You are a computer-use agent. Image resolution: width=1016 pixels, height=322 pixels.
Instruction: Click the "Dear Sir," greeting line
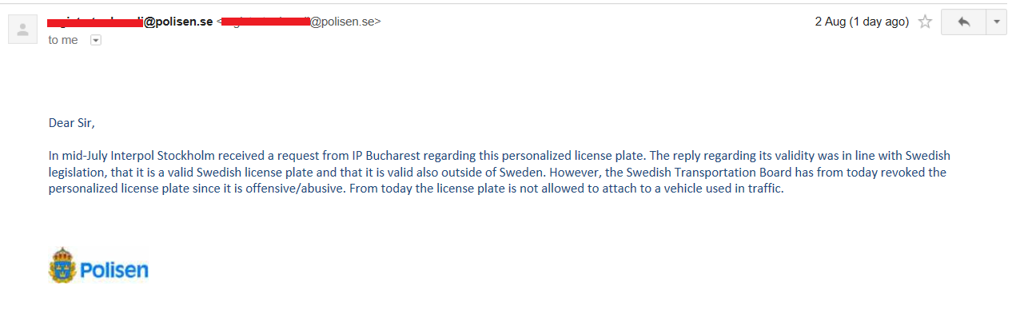pos(71,123)
